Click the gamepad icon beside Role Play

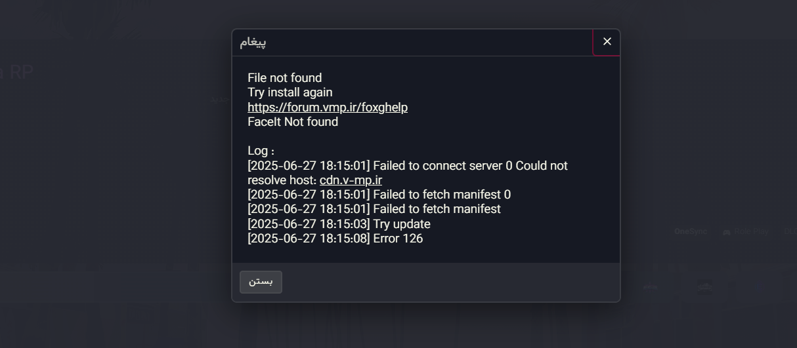click(x=727, y=231)
